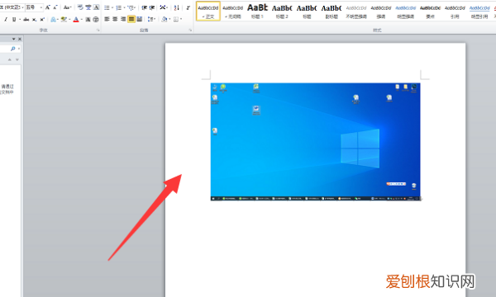This screenshot has height=297, width=496.
Task: Apply Character Border icon
Action: tap(96, 7)
